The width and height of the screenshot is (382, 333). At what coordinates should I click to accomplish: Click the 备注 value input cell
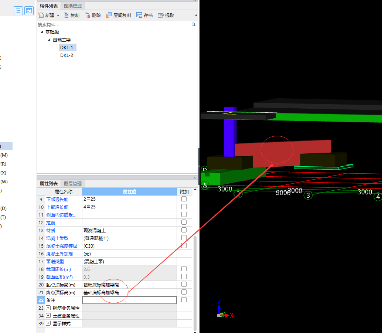click(x=129, y=300)
